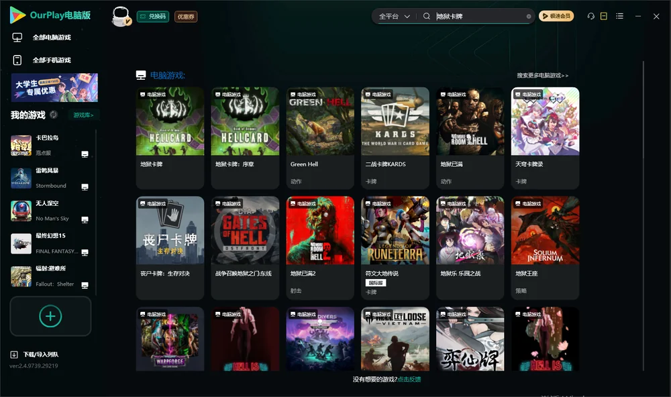Open the Green Hell game card
This screenshot has width=671, height=397.
pos(320,137)
